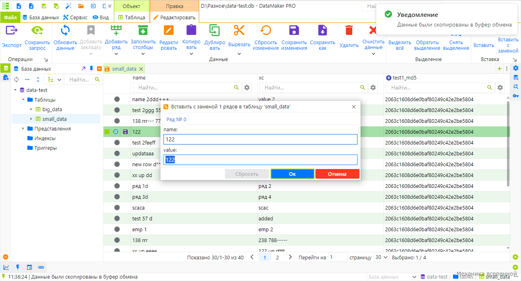Click the database history clock icon

[x=56, y=6]
